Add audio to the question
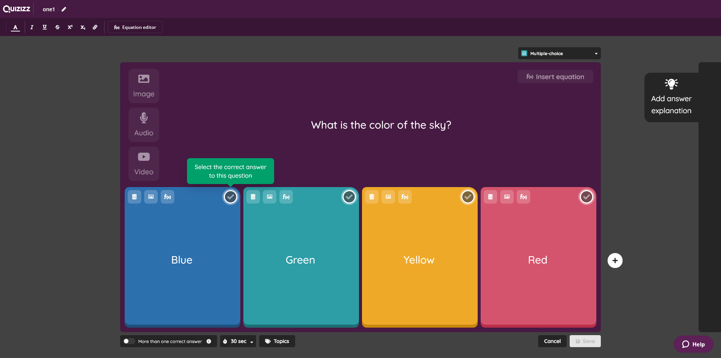 tap(143, 124)
